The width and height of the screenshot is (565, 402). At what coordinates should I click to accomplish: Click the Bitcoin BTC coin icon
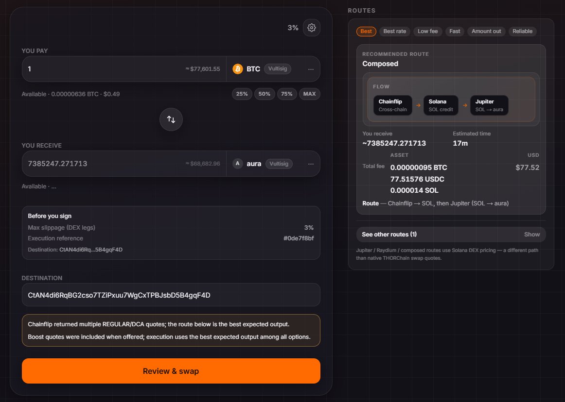(x=237, y=69)
